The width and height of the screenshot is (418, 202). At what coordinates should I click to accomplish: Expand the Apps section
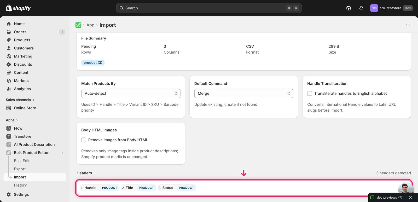click(12, 120)
